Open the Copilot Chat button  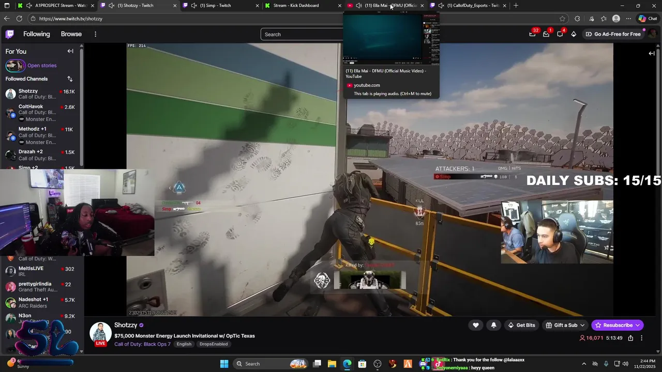coord(648,19)
